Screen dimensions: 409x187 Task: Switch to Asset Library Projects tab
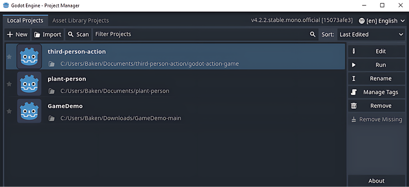(81, 21)
